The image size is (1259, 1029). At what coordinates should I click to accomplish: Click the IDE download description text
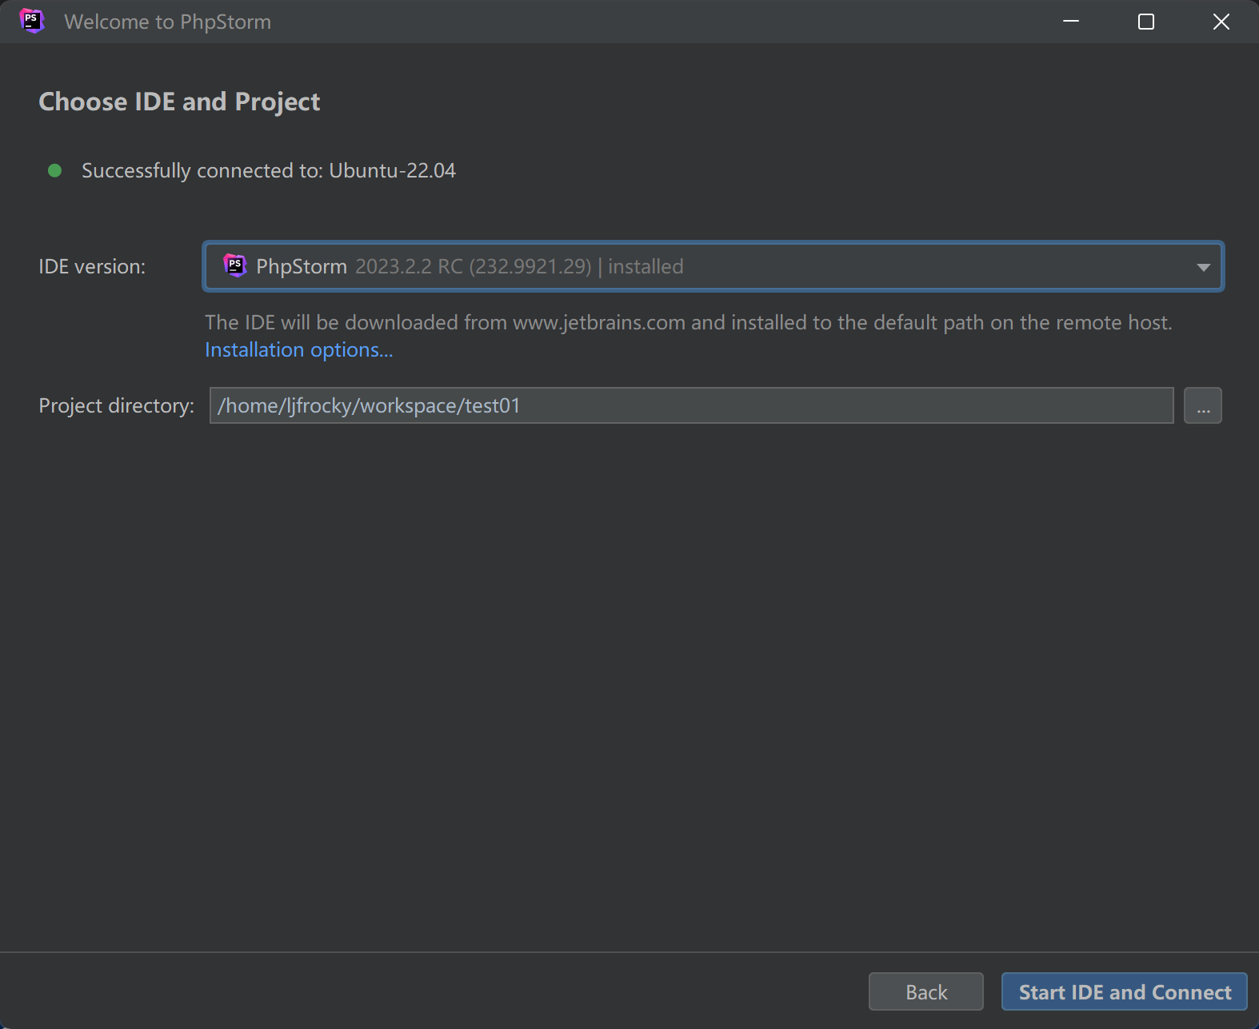[x=689, y=322]
